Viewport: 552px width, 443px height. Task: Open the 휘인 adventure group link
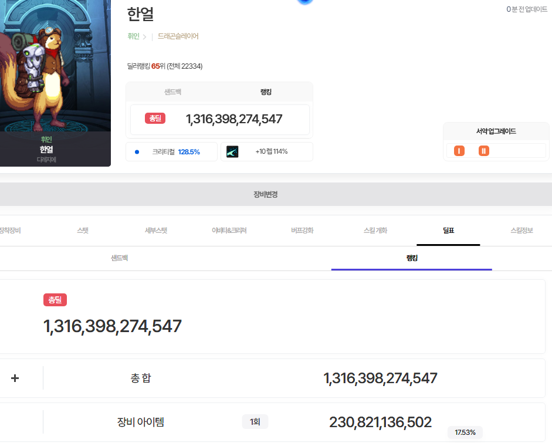(133, 36)
